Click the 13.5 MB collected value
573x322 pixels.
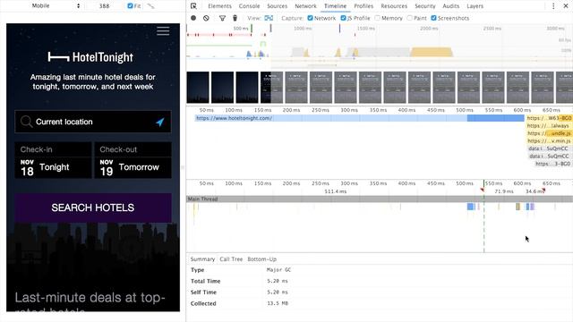point(278,303)
